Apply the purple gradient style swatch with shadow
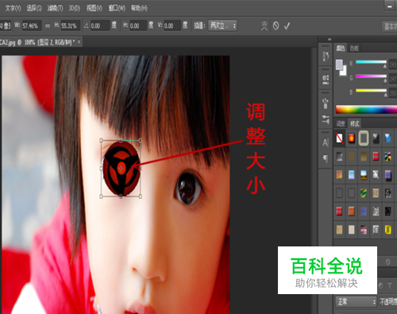The width and height of the screenshot is (397, 314). (387, 176)
